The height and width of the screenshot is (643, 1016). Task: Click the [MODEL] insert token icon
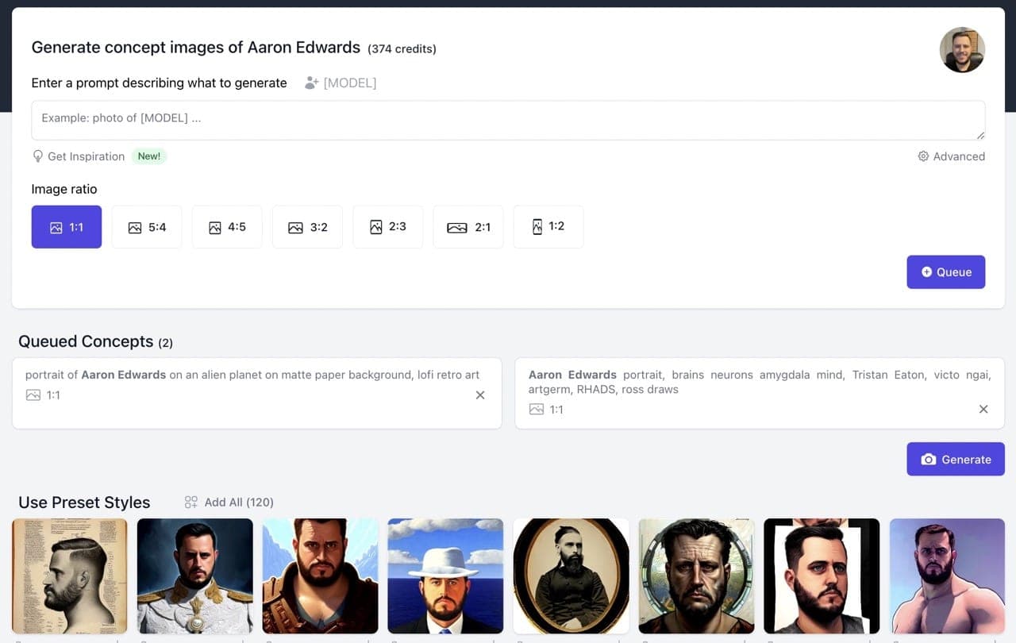click(312, 83)
